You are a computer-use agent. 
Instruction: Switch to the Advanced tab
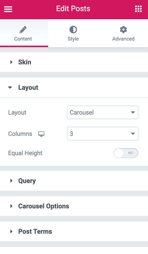[x=123, y=33]
